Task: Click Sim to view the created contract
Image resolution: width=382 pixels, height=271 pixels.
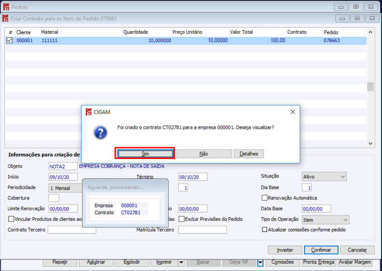Action: tap(145, 154)
